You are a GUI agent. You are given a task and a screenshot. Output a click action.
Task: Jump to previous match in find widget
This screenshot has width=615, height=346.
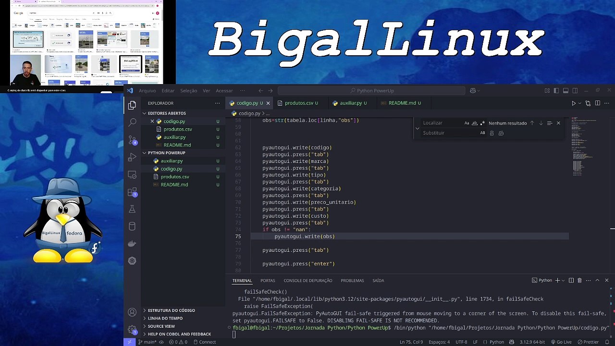(x=532, y=123)
